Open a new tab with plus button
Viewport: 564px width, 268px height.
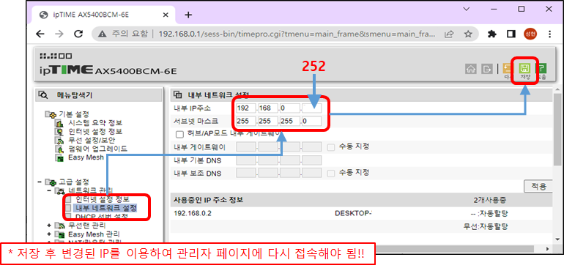[x=188, y=15]
